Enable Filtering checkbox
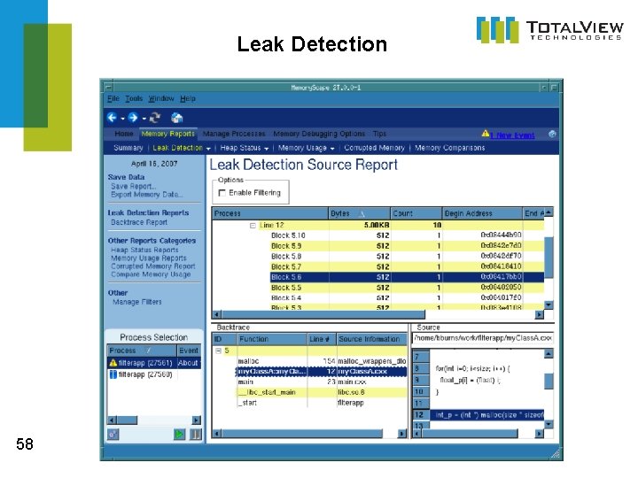 click(222, 193)
